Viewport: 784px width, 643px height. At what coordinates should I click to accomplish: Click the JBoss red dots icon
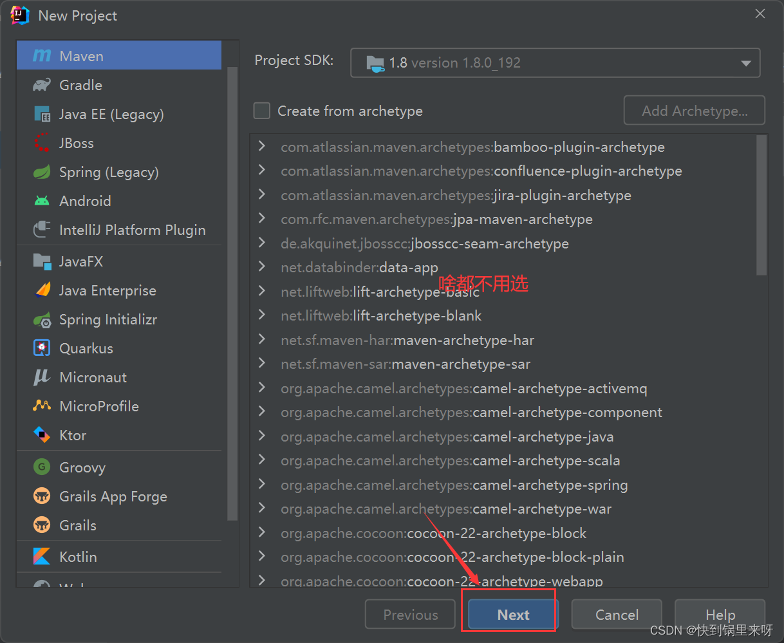tap(42, 143)
